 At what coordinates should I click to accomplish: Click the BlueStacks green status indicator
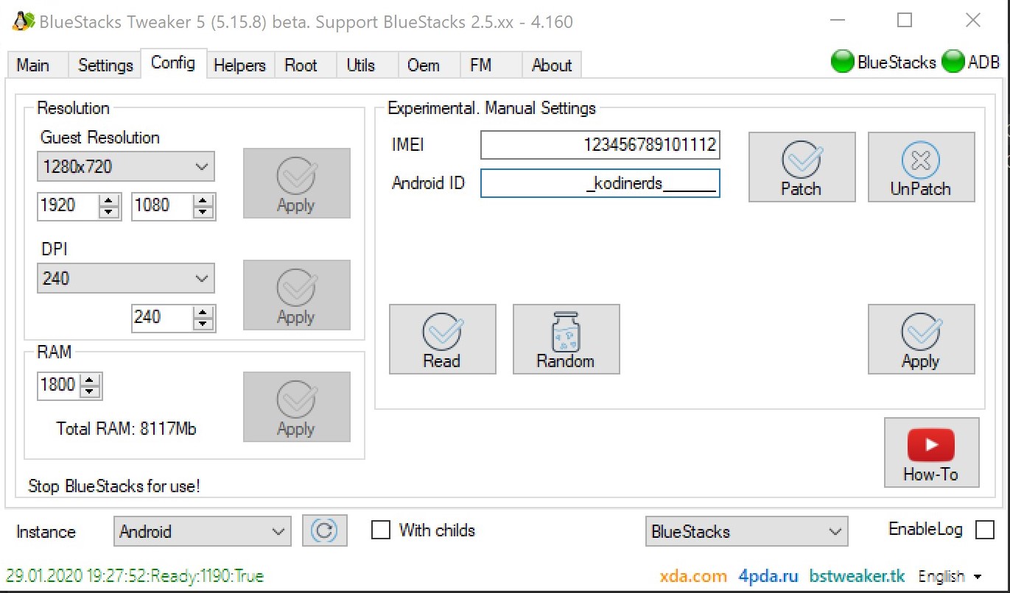842,62
